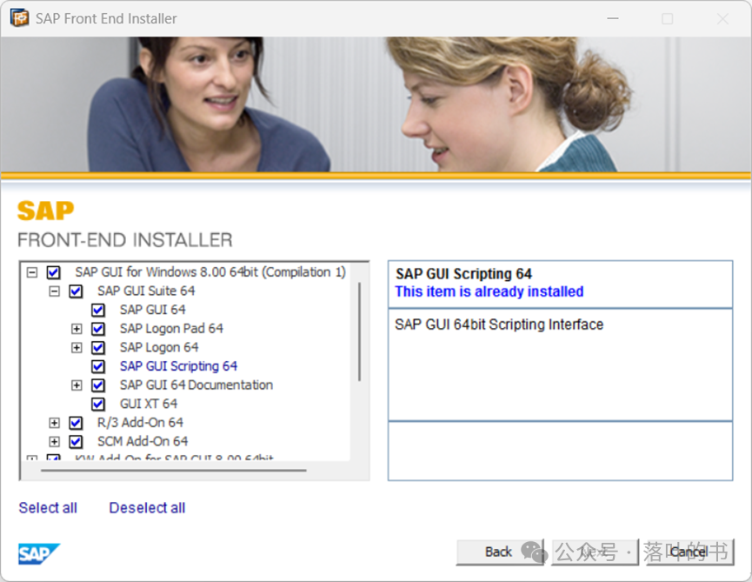Image resolution: width=752 pixels, height=582 pixels.
Task: Uncheck the SAP GUI Scripting 64 checkbox
Action: (x=98, y=366)
